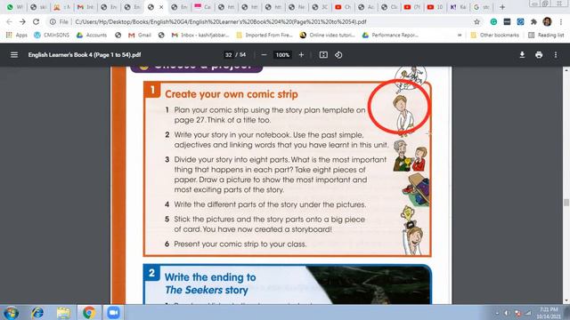
Task: Open the Other bookmarks folder
Action: (x=495, y=36)
